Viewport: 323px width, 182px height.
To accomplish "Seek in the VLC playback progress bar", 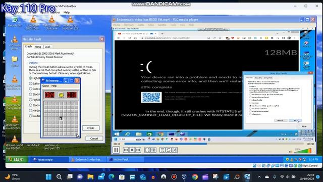I will [214, 144].
